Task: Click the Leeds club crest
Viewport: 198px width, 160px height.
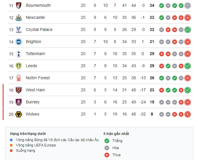Action: coord(19,66)
